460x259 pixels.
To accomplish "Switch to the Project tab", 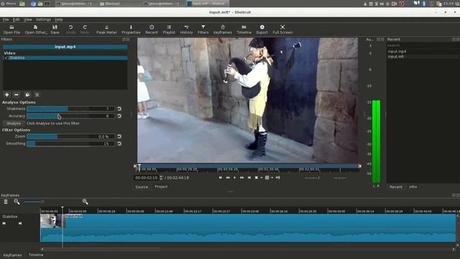I will [161, 187].
